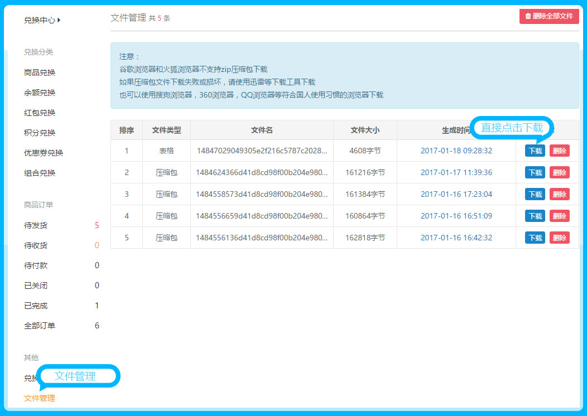The width and height of the screenshot is (587, 416).
Task: Open the 全部订单 list
Action: [40, 326]
